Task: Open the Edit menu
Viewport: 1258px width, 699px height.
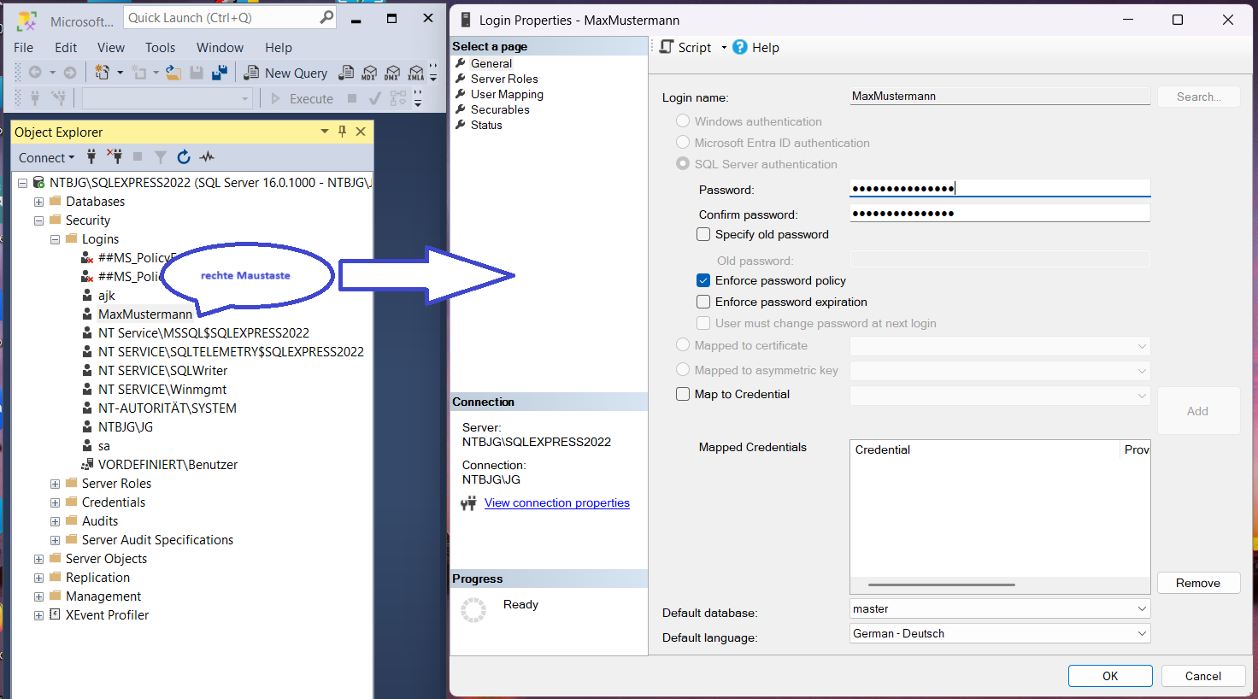Action: [66, 48]
